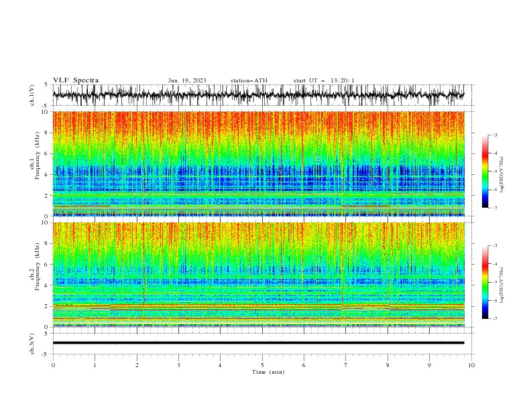This screenshot has width=531, height=410.
Task: Click the ch.3(V) axis label
Action: 32,344
